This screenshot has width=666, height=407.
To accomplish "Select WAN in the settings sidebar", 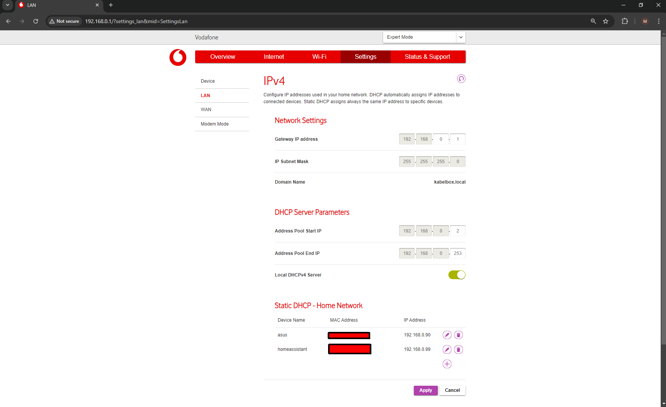I will (206, 110).
